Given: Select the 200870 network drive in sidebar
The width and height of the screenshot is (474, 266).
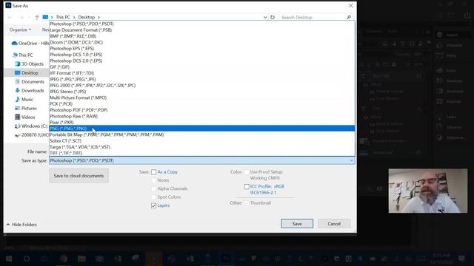Looking at the screenshot, I should pos(32,134).
